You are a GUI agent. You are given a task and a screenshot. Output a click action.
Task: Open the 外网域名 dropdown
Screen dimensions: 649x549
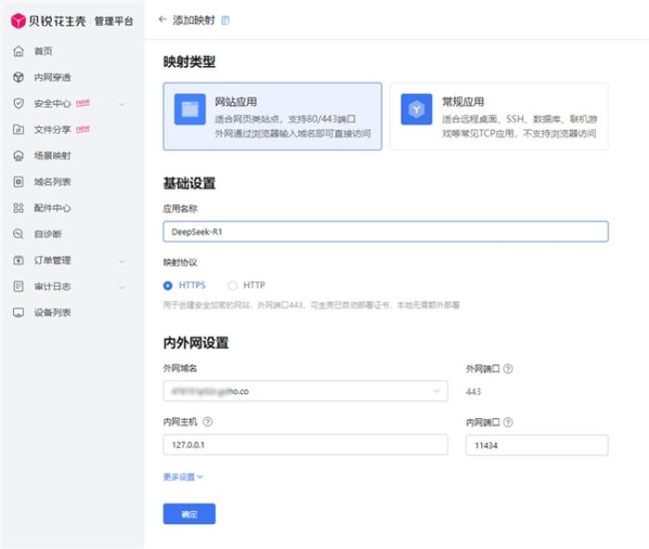coord(305,391)
